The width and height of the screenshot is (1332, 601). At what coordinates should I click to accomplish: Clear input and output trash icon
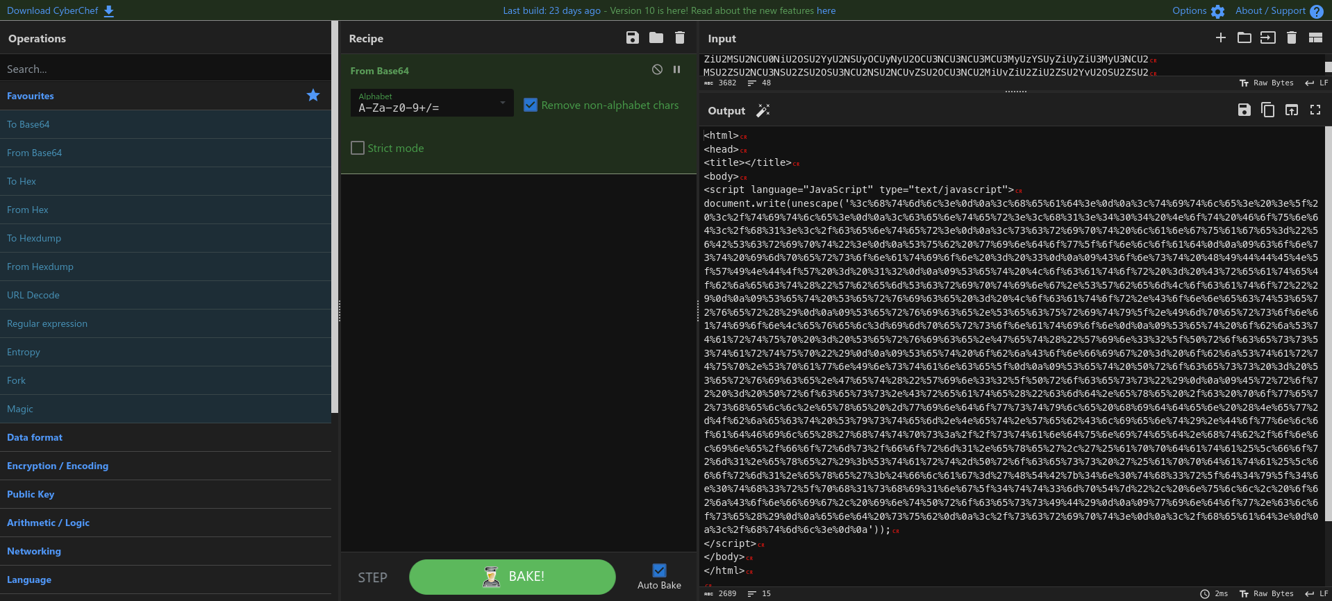tap(1292, 37)
